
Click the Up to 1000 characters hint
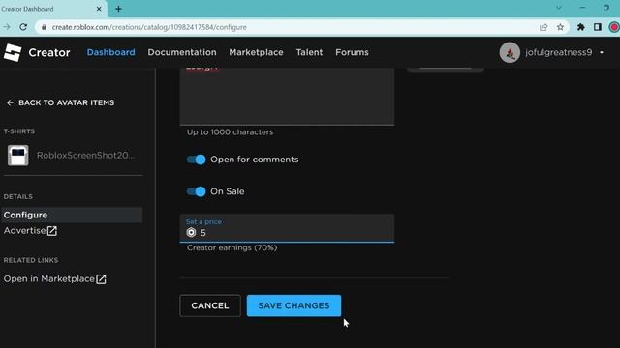(x=230, y=132)
